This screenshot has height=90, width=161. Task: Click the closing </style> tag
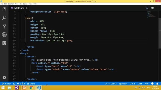coord(30,47)
